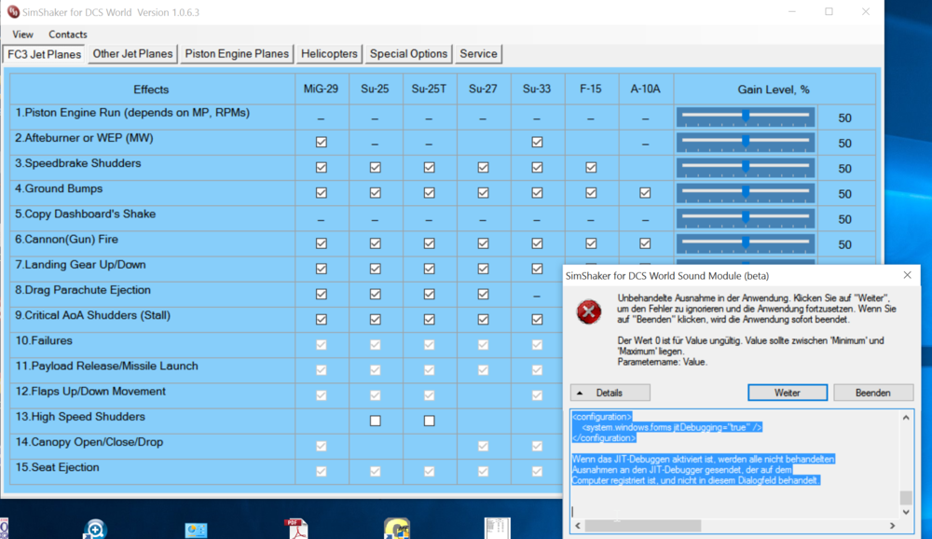Toggle Su-27 Cannon(Gun) Fire checkbox
Viewport: 932px width, 539px height.
(483, 243)
